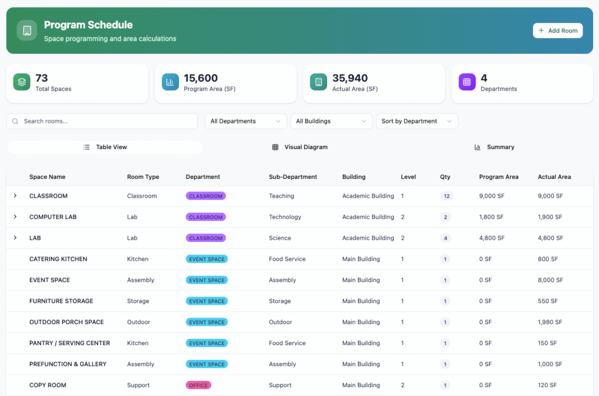This screenshot has width=599, height=396.
Task: Click the magnifier icon in search box
Action: point(16,122)
